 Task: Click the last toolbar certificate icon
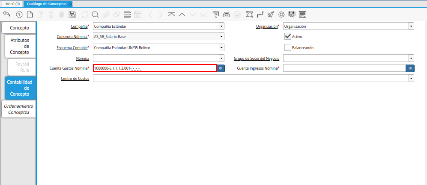coord(302,15)
